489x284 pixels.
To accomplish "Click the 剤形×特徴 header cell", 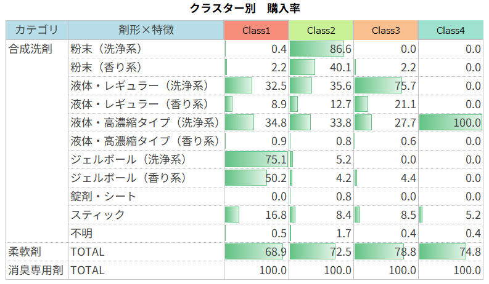I will click(146, 30).
